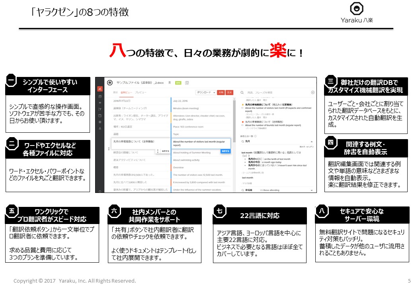Click the segment split/merge icon left of the active row

click(109, 149)
